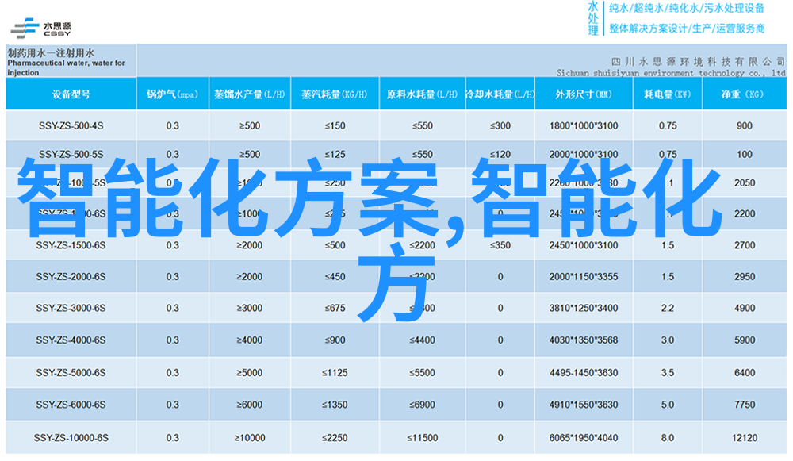Select the 原料水耗量(L/H) column header
The height and width of the screenshot is (461, 793).
click(422, 94)
